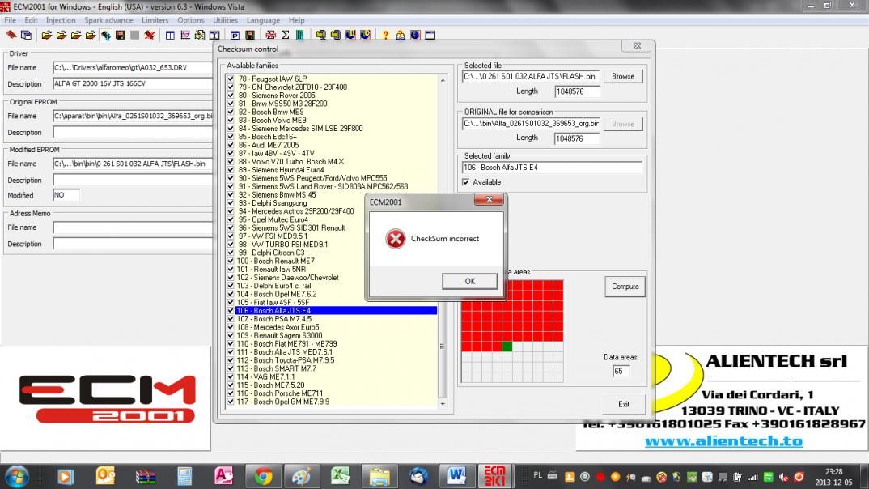This screenshot has width=869, height=489.
Task: Uncheck the 85 - Bosch Edc16+ checkbox
Action: [231, 136]
